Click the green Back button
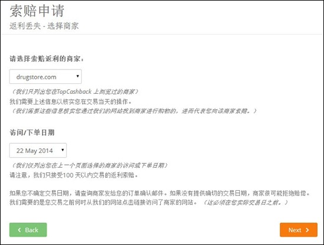The image size is (324, 245). coord(28,230)
